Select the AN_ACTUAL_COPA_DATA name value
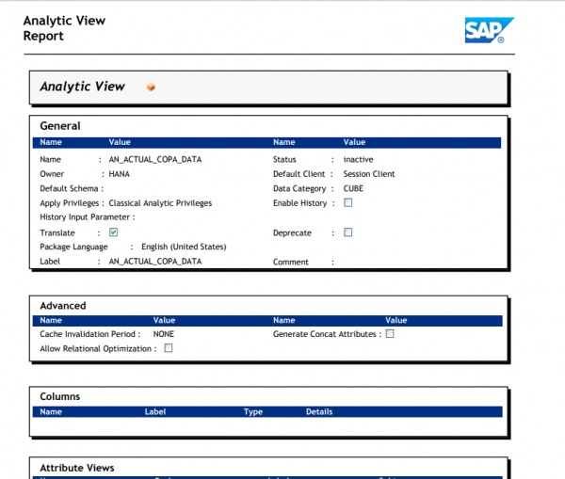The width and height of the screenshot is (565, 479). pos(154,160)
